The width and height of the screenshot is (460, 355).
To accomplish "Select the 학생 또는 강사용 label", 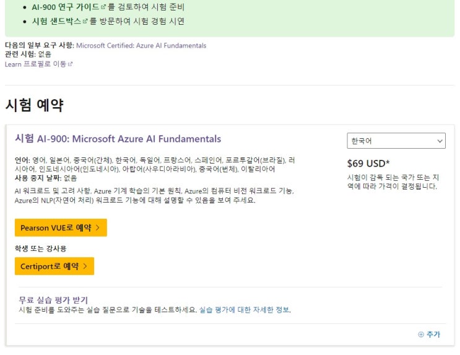I will click(x=40, y=248).
